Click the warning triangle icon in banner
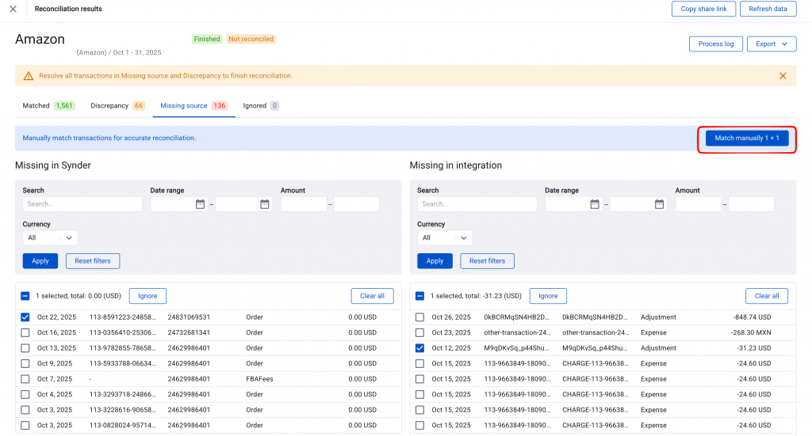812x436 pixels. [29, 76]
